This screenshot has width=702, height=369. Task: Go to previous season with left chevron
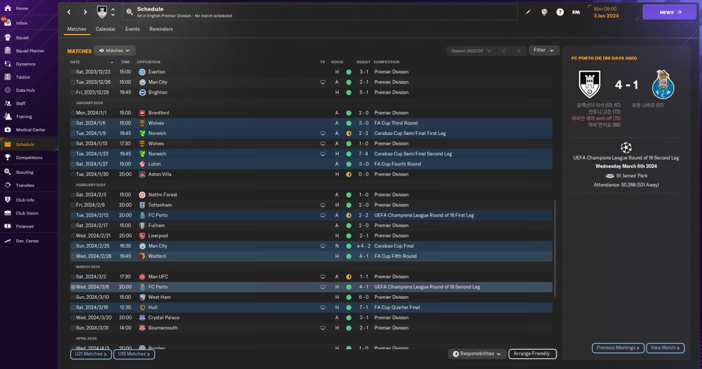click(504, 50)
